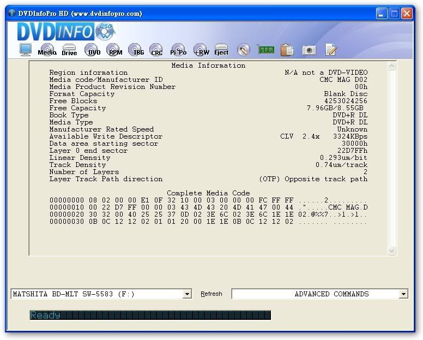The height and width of the screenshot is (340, 423).
Task: Expand the MATSHITA drive selection dropdown
Action: pos(186,294)
